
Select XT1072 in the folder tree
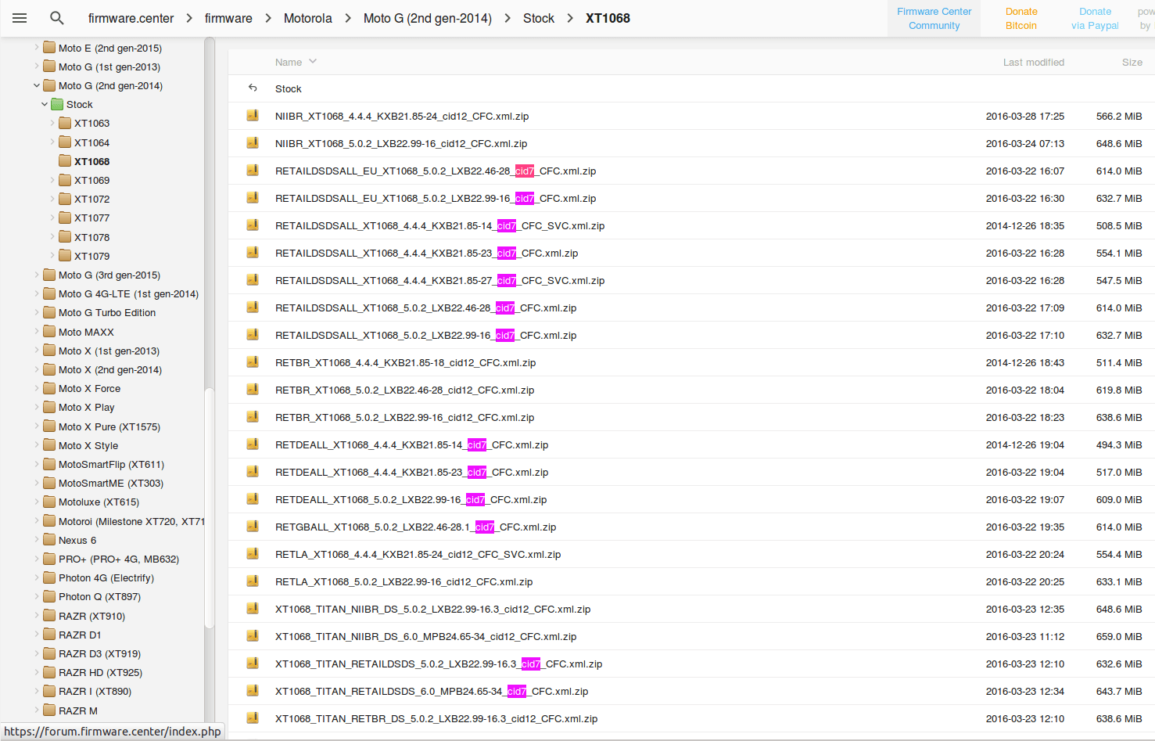91,199
